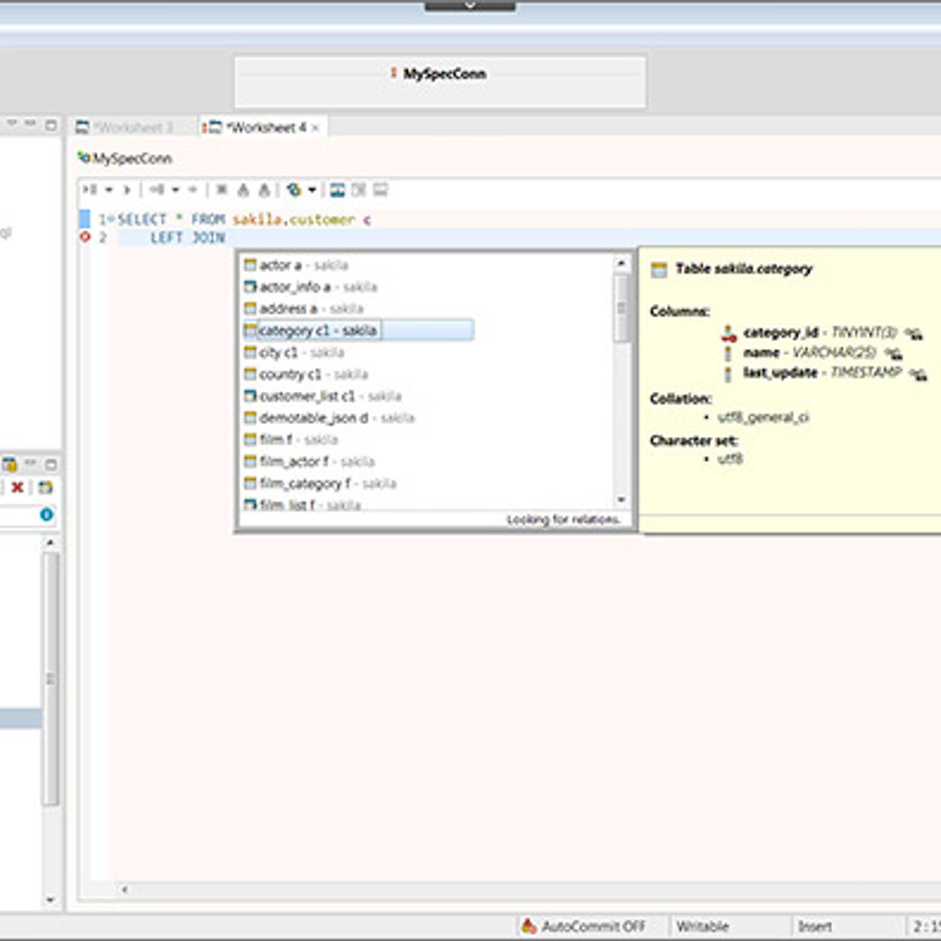Choose 'film f - sakila' suggestion

pos(290,439)
